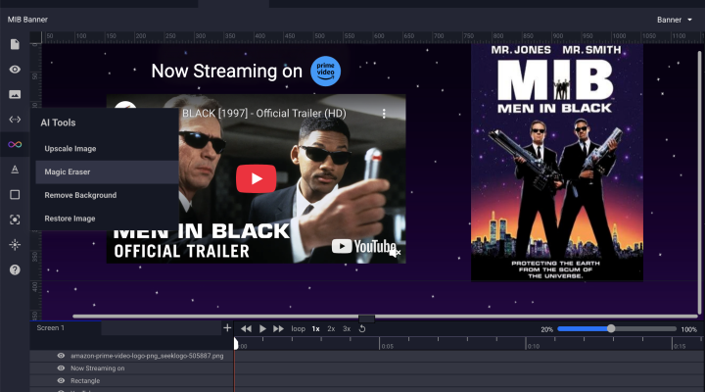The height and width of the screenshot is (392, 705).
Task: Click the MIB Banner project title
Action: [27, 20]
